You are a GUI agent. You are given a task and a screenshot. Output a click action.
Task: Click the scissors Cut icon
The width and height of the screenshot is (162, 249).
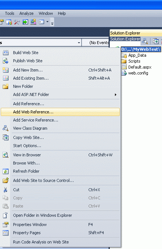[x=6, y=190]
